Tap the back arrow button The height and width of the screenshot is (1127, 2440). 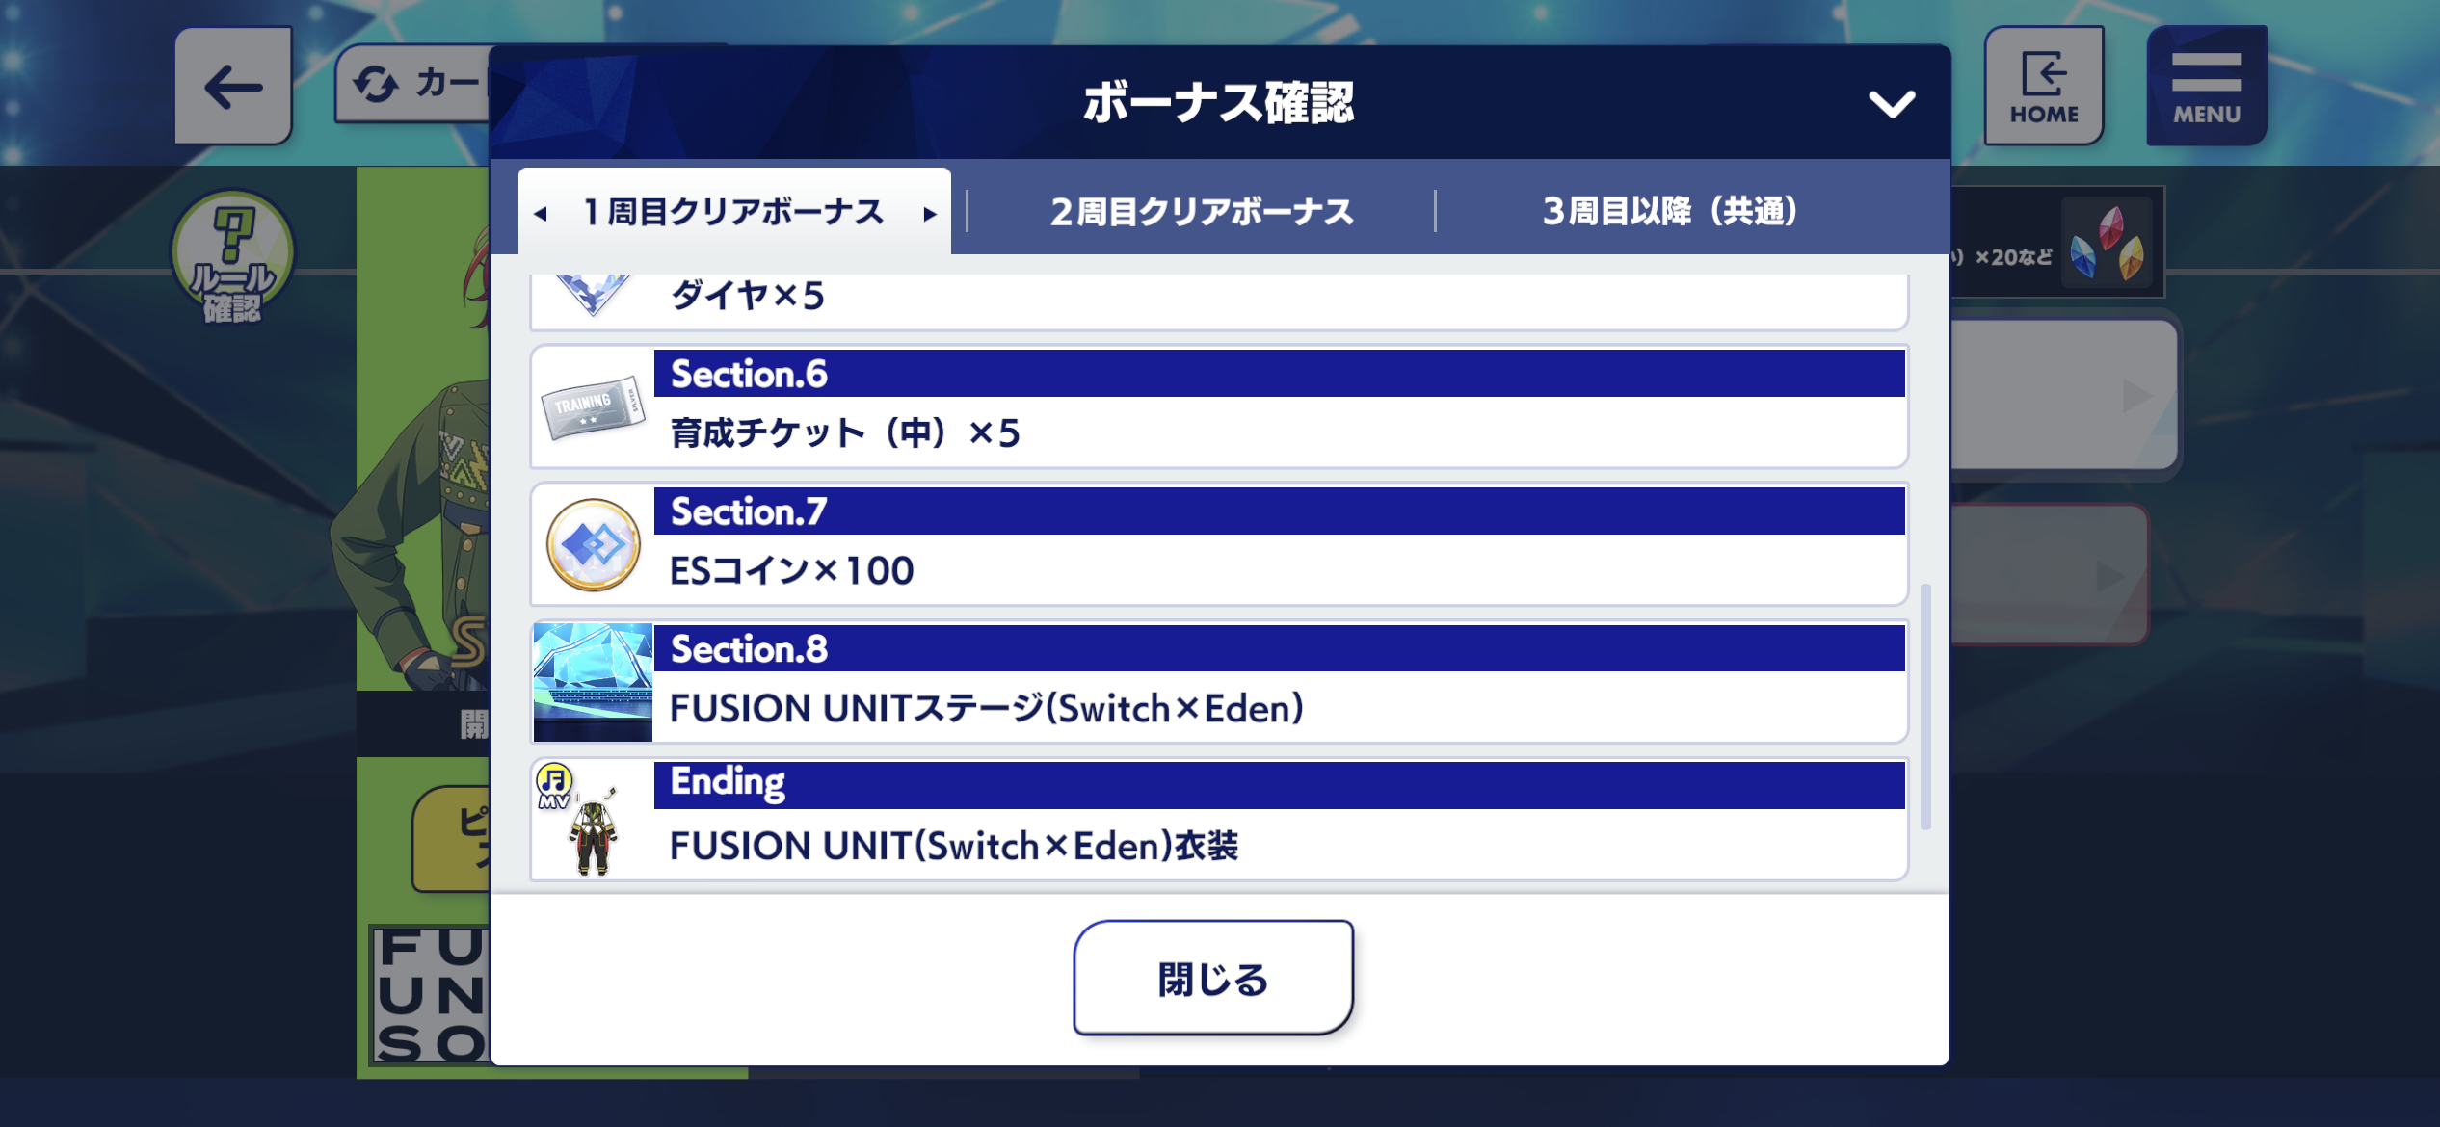pos(233,87)
